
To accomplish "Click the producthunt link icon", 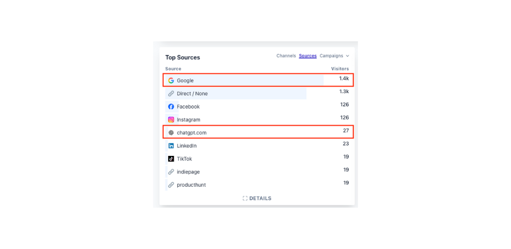I will pos(171,185).
